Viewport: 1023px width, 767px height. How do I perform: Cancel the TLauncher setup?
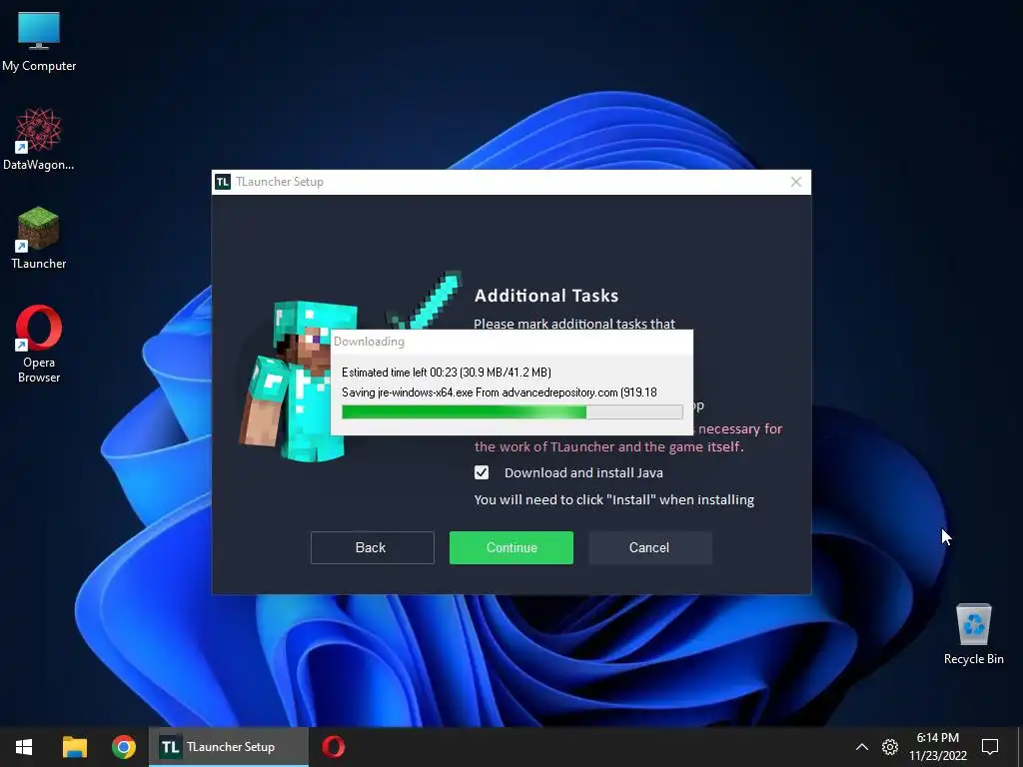point(649,548)
